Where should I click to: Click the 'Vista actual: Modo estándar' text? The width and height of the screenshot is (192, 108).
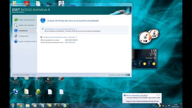(x=21, y=75)
